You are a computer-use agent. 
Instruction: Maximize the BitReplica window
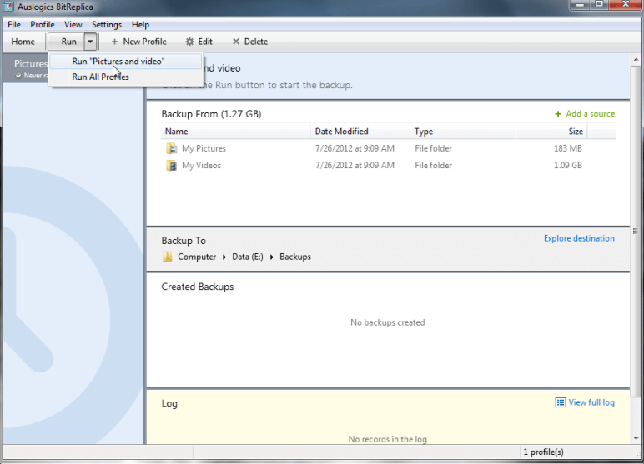point(599,4)
